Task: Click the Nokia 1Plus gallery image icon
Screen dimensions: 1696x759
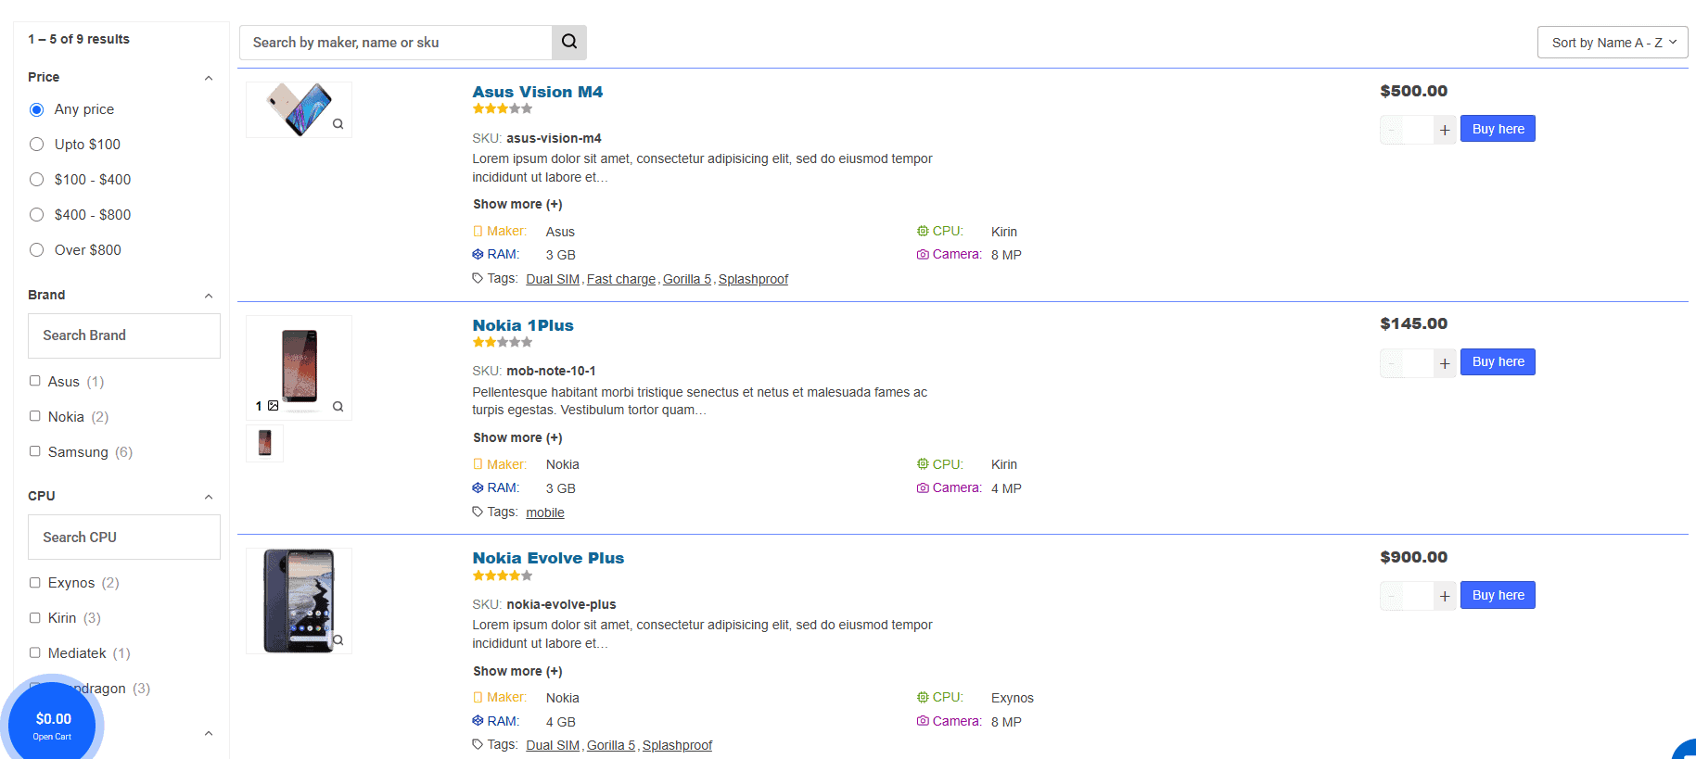Action: pyautogui.click(x=273, y=406)
